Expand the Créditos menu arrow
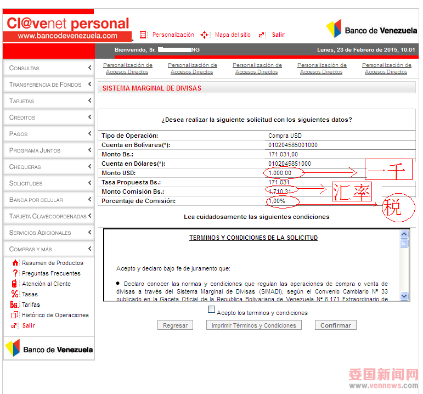423x394 pixels. point(89,117)
